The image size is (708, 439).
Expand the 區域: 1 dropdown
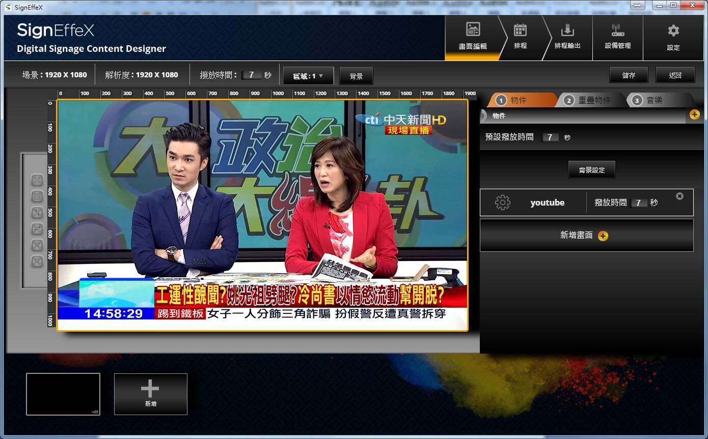click(x=308, y=76)
